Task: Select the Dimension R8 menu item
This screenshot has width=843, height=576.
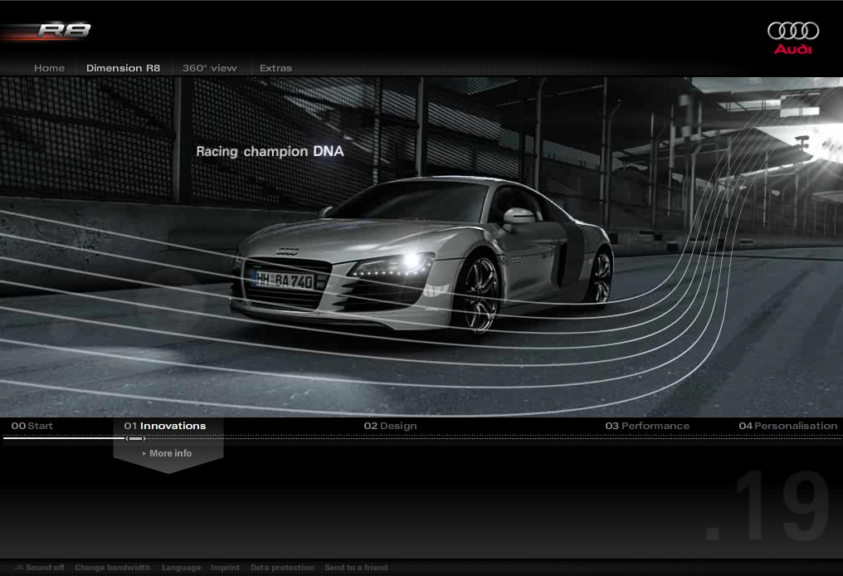Action: coord(123,68)
